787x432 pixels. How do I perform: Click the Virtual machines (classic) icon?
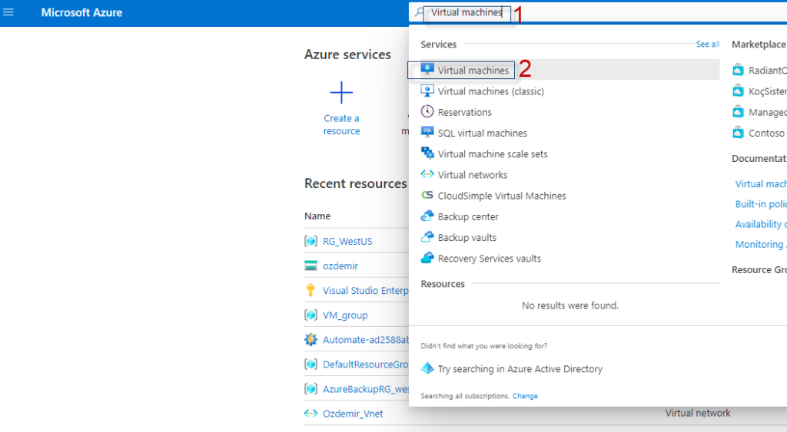[427, 91]
